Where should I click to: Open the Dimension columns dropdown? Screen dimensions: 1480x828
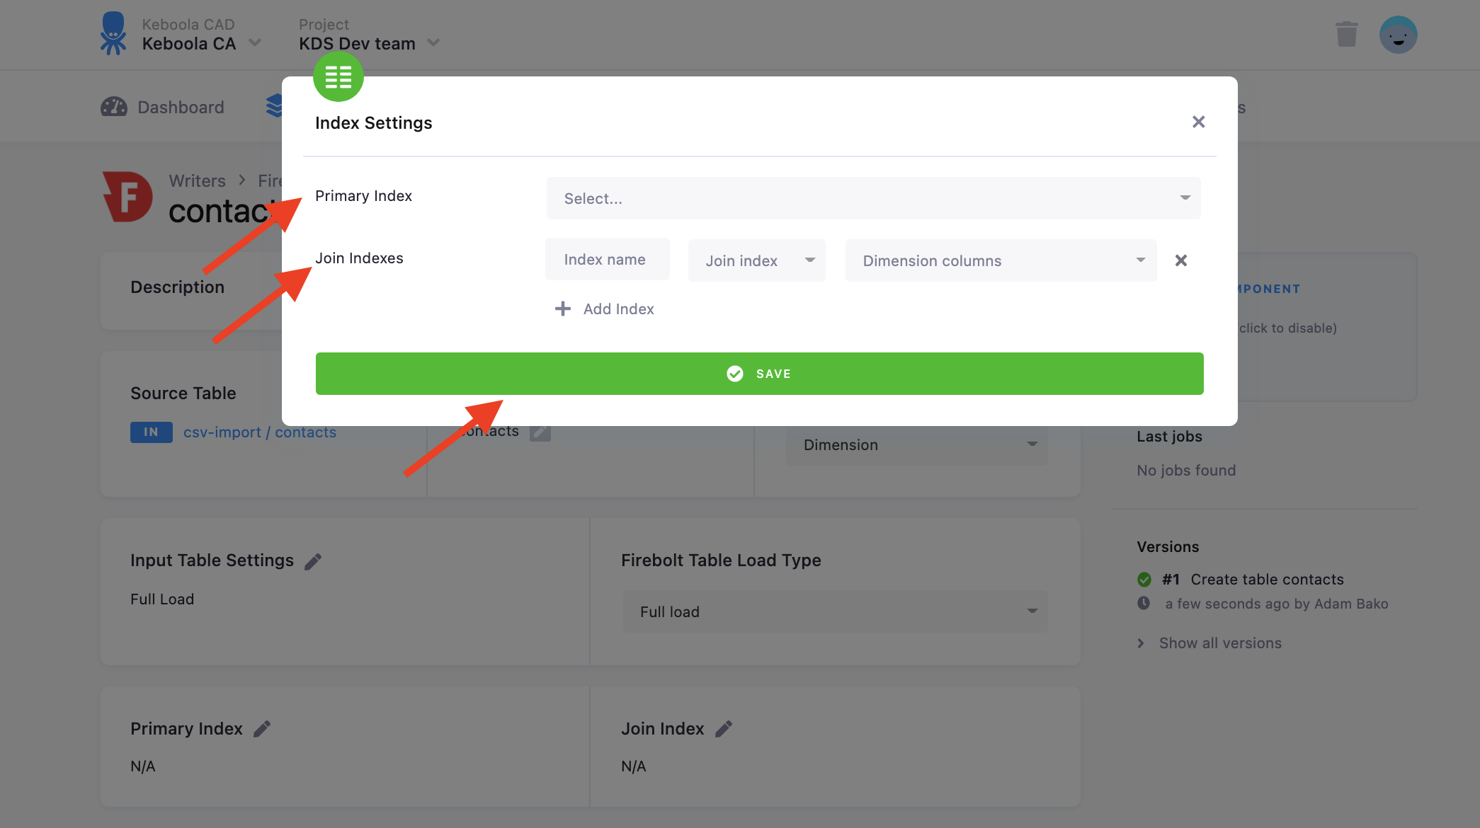point(1001,260)
